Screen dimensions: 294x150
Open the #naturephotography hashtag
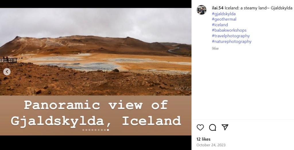(x=232, y=41)
